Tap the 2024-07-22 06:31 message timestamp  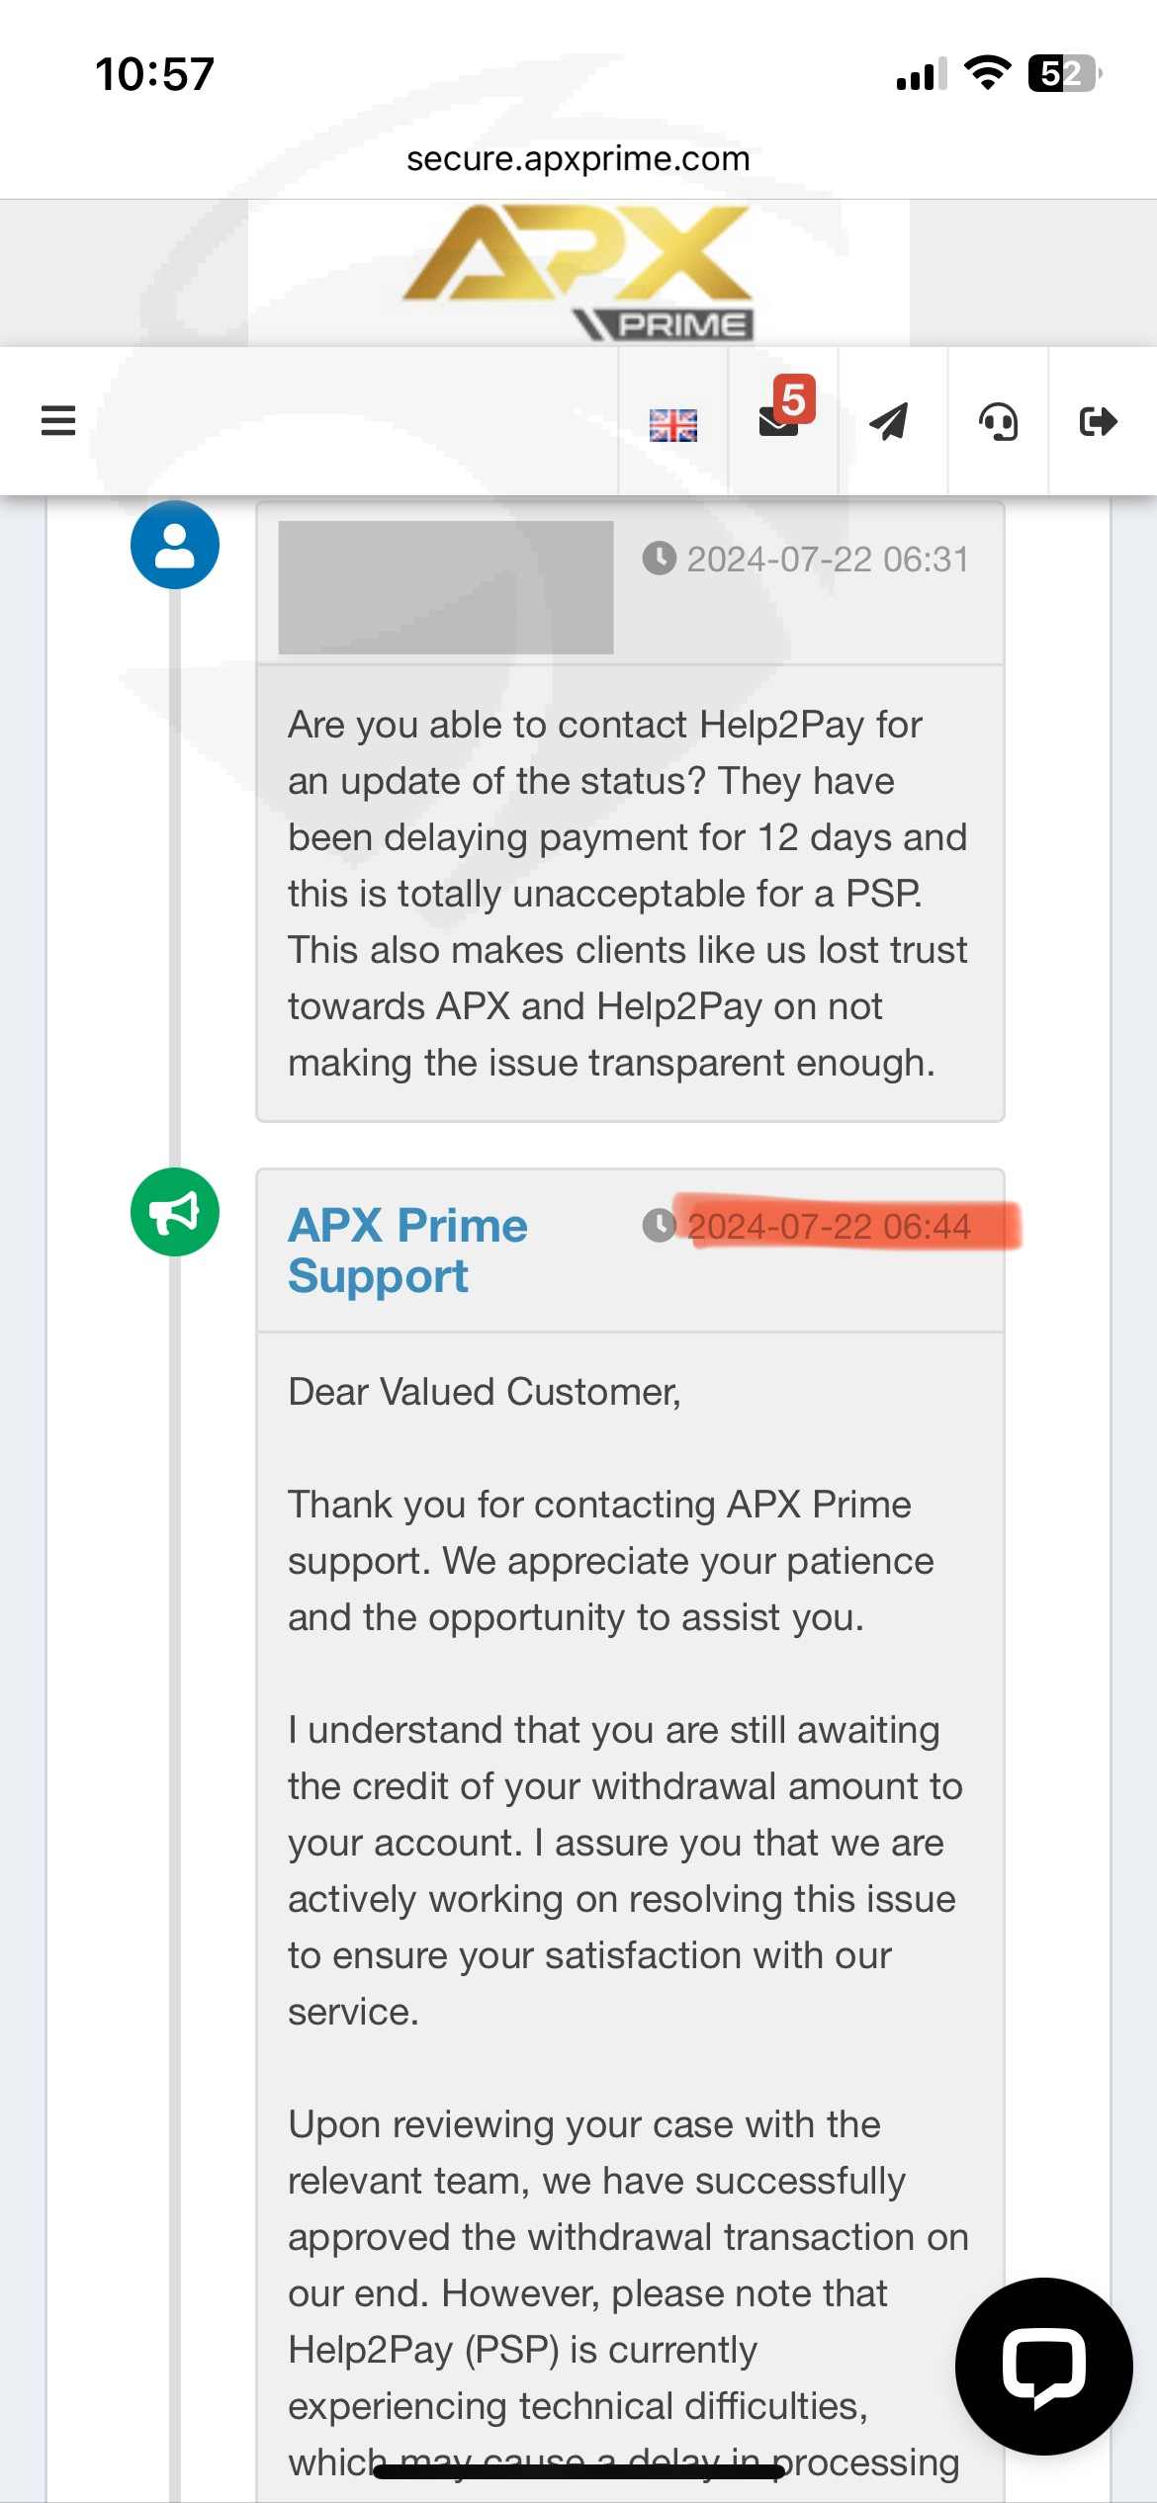tap(828, 560)
